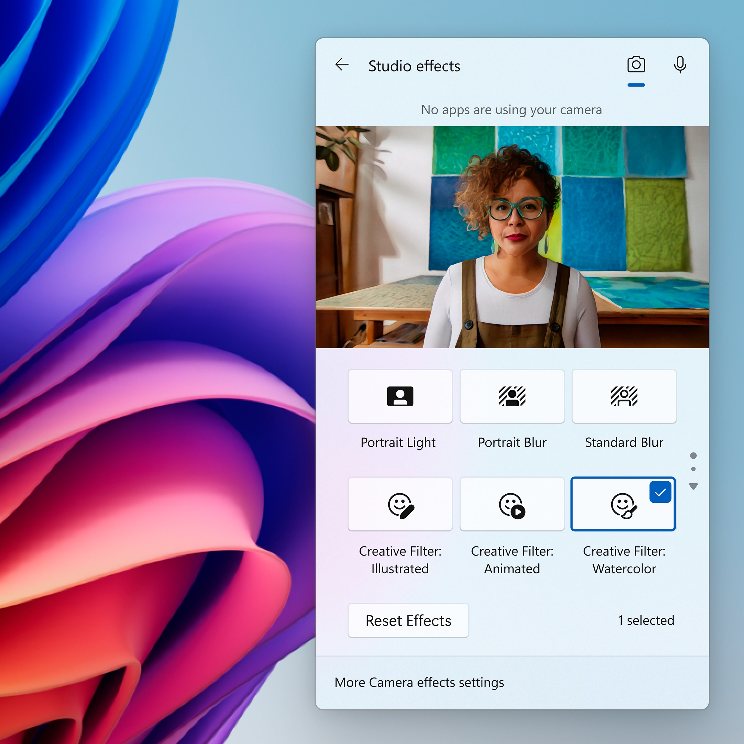This screenshot has height=744, width=744.
Task: Enable the Portrait Light effect icon
Action: tap(400, 396)
